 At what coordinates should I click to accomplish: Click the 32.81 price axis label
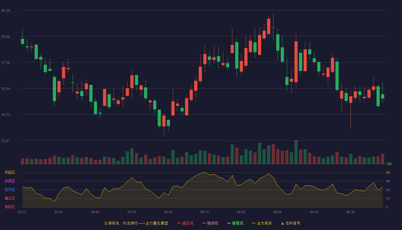(5, 141)
